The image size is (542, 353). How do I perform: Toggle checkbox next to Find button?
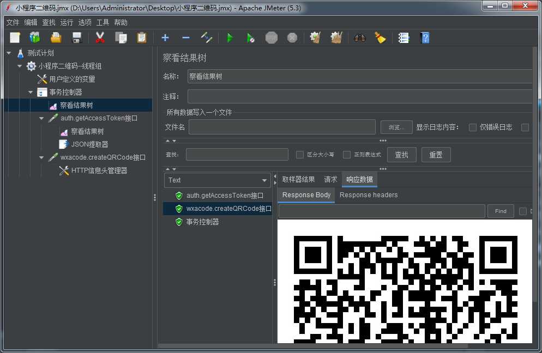coord(523,211)
